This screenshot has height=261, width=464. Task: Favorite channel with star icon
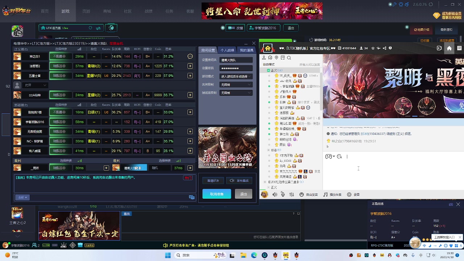373,48
